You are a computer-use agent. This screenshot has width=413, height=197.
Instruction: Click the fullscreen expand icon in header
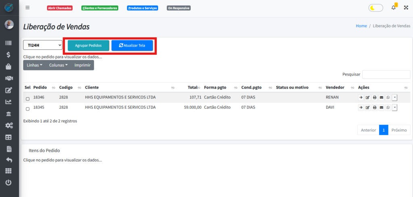pyautogui.click(x=406, y=8)
